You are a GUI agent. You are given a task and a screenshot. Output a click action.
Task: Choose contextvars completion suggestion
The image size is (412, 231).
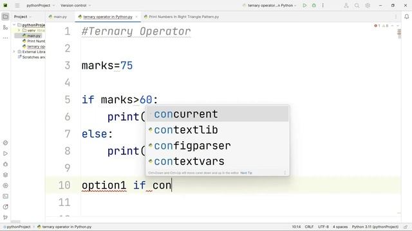click(218, 161)
